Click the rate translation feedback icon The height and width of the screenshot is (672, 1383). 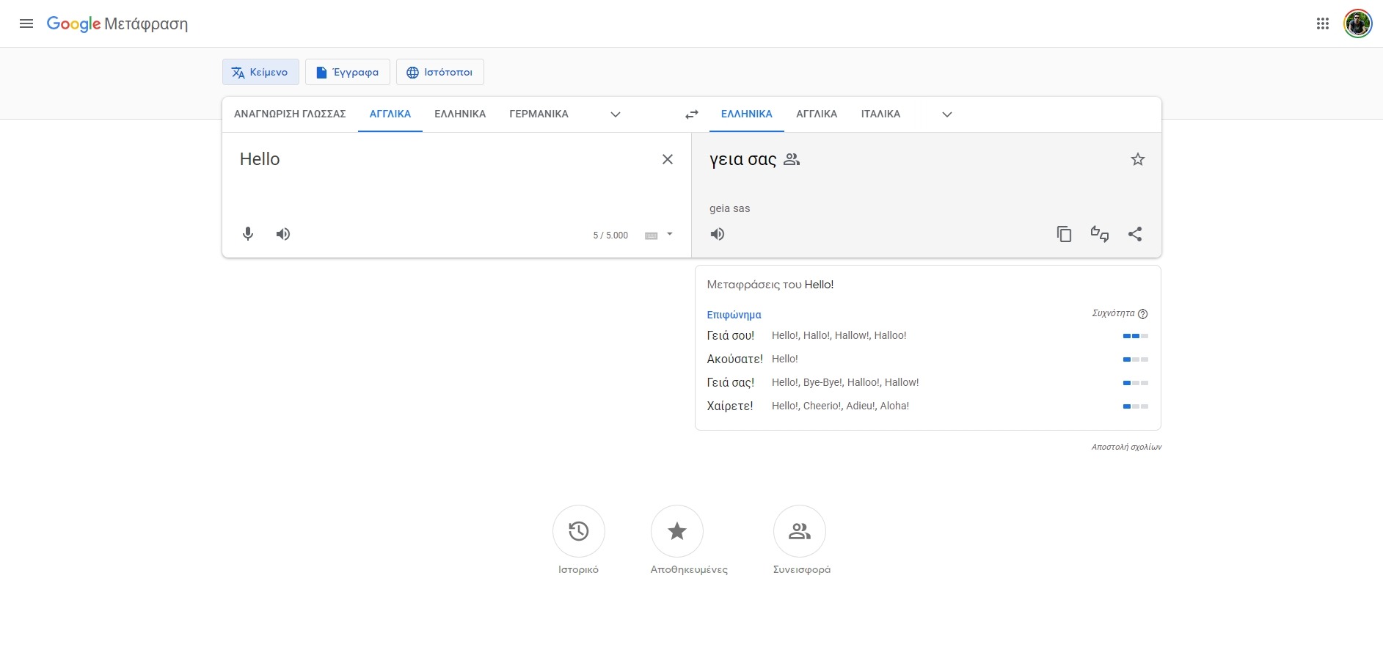[1099, 234]
